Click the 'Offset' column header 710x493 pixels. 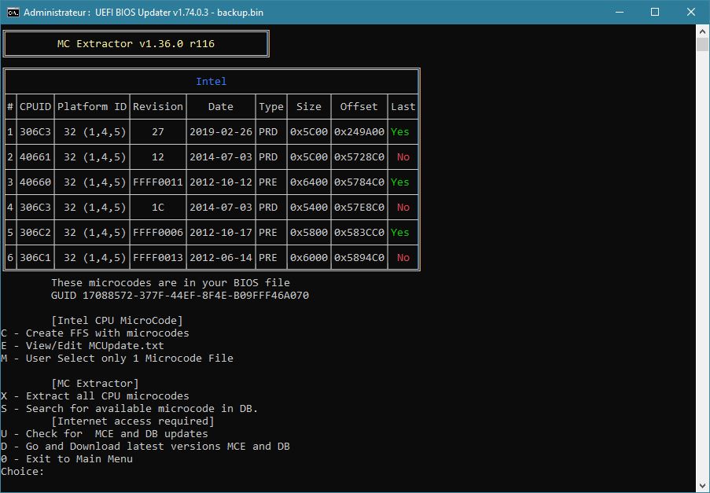(359, 107)
